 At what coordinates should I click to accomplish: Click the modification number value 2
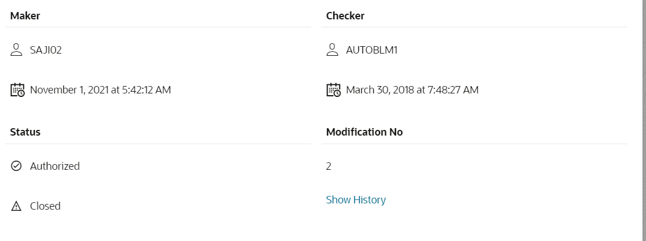click(x=329, y=166)
